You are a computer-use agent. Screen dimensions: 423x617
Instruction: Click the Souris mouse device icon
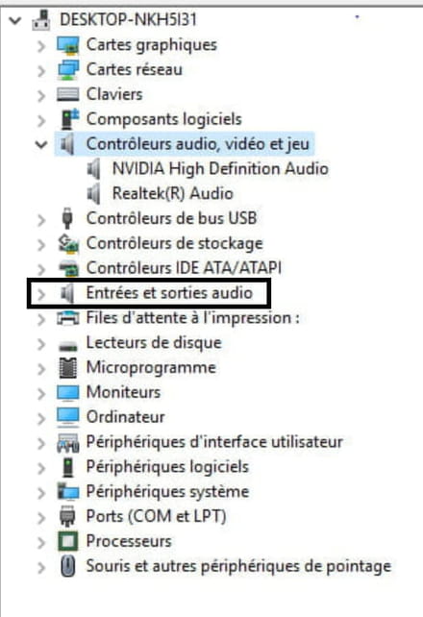click(68, 566)
